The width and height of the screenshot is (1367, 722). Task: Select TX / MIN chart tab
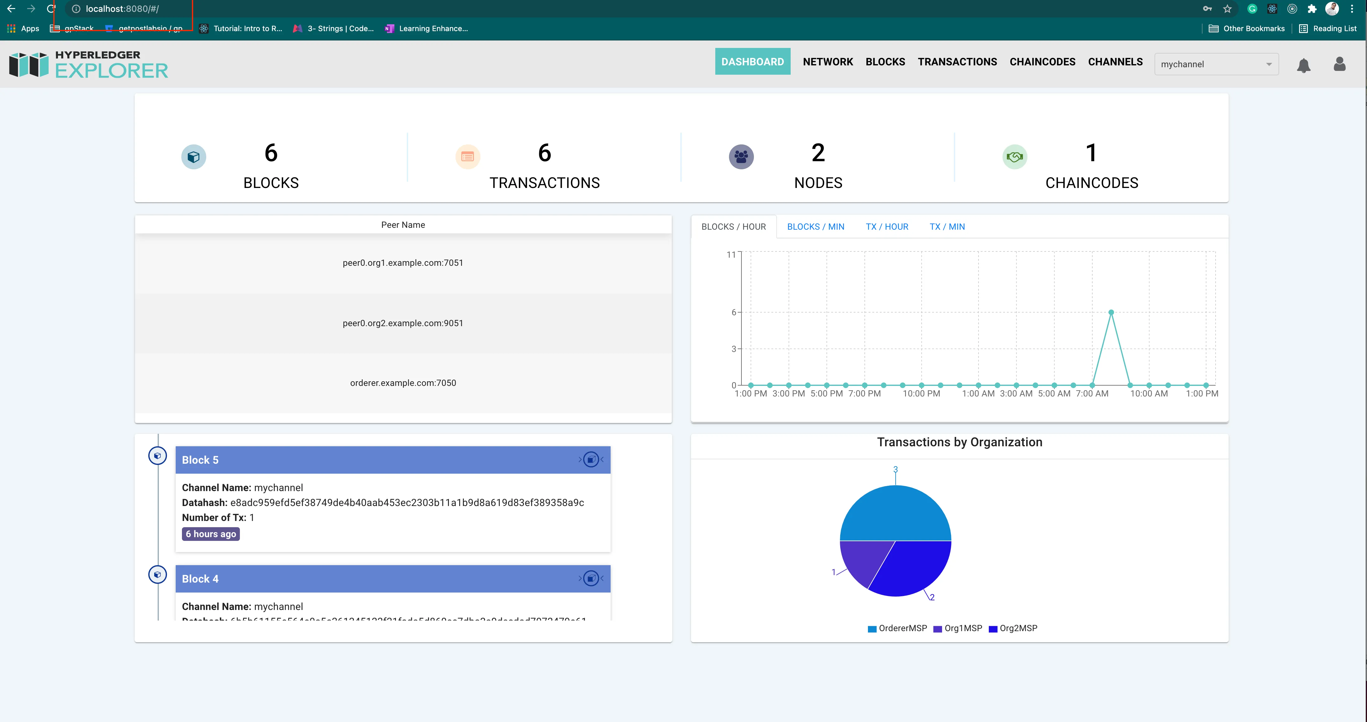[x=947, y=227]
